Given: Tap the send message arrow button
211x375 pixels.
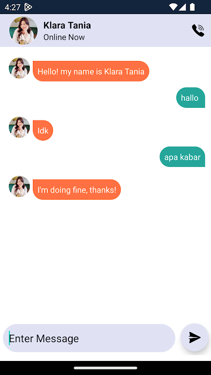Looking at the screenshot, I should point(195,337).
